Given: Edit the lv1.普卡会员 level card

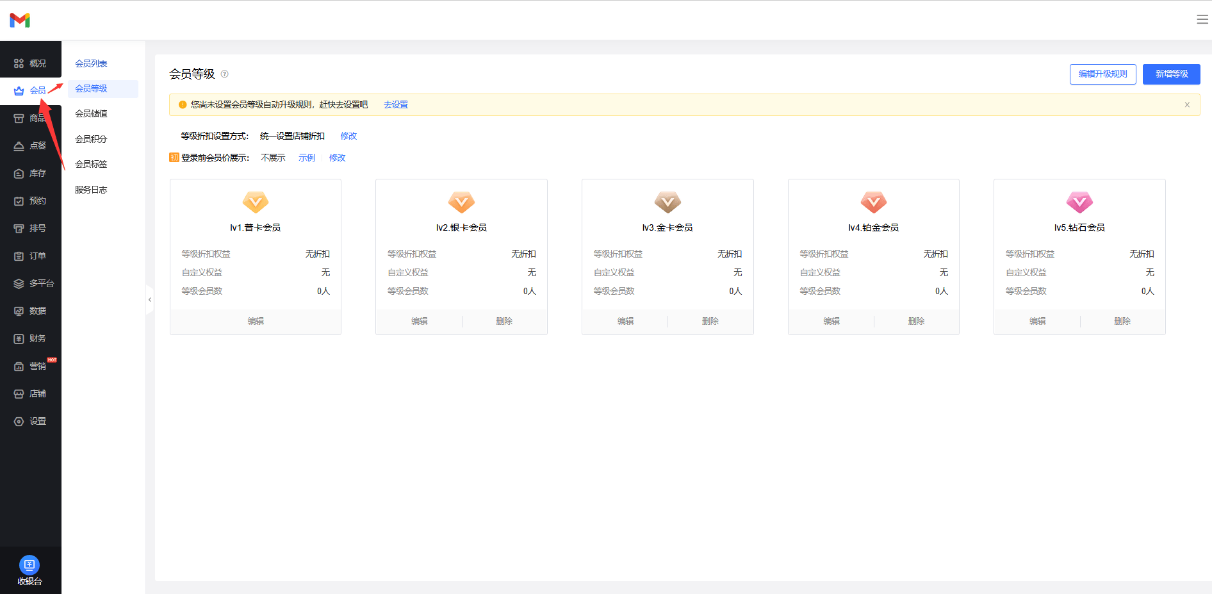Looking at the screenshot, I should (x=256, y=321).
